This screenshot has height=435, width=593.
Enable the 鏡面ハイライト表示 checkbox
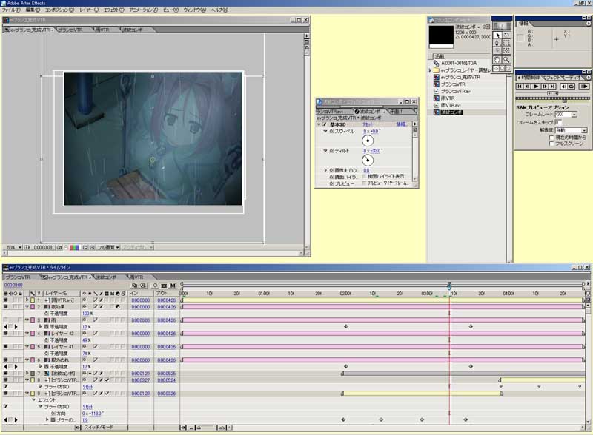tap(364, 176)
